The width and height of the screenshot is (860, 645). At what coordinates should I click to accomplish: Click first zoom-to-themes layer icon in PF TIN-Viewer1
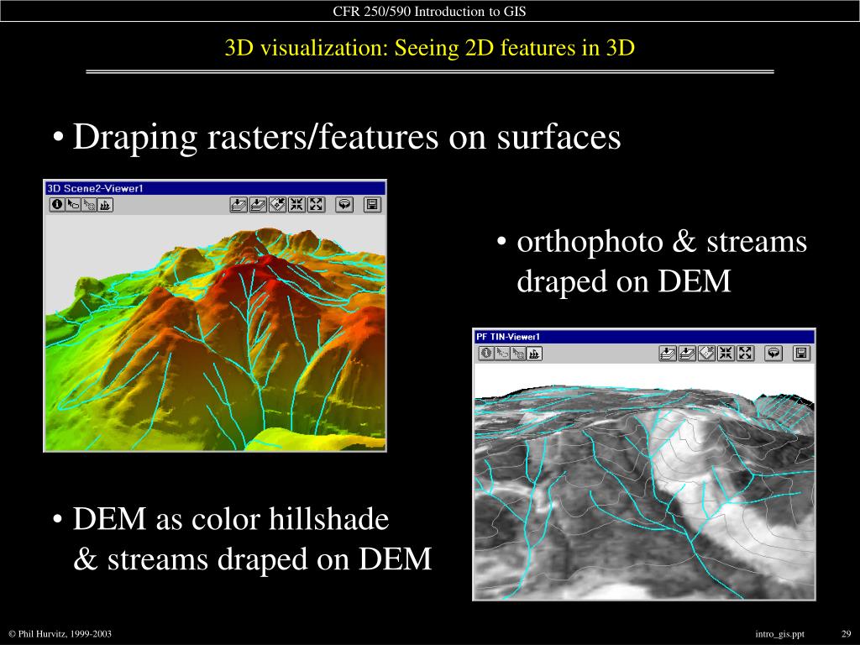click(x=668, y=354)
